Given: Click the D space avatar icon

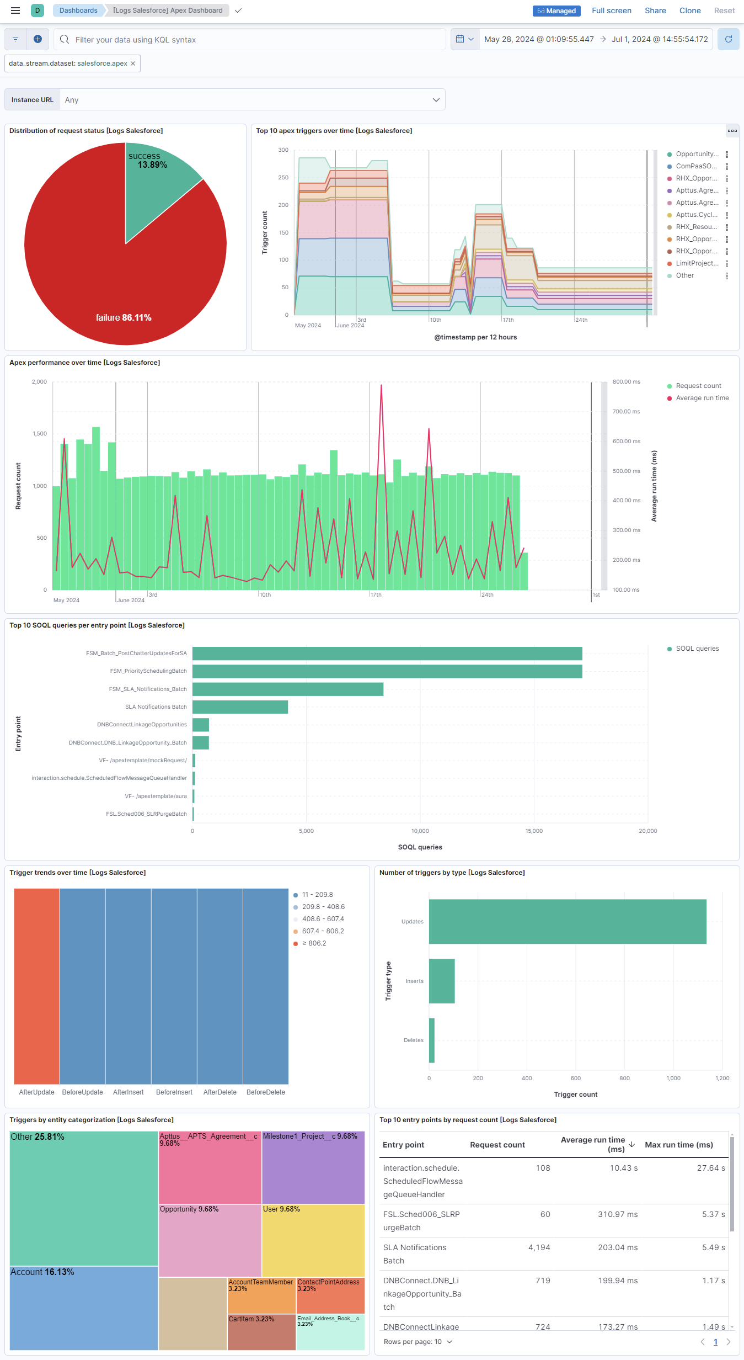Looking at the screenshot, I should point(38,10).
